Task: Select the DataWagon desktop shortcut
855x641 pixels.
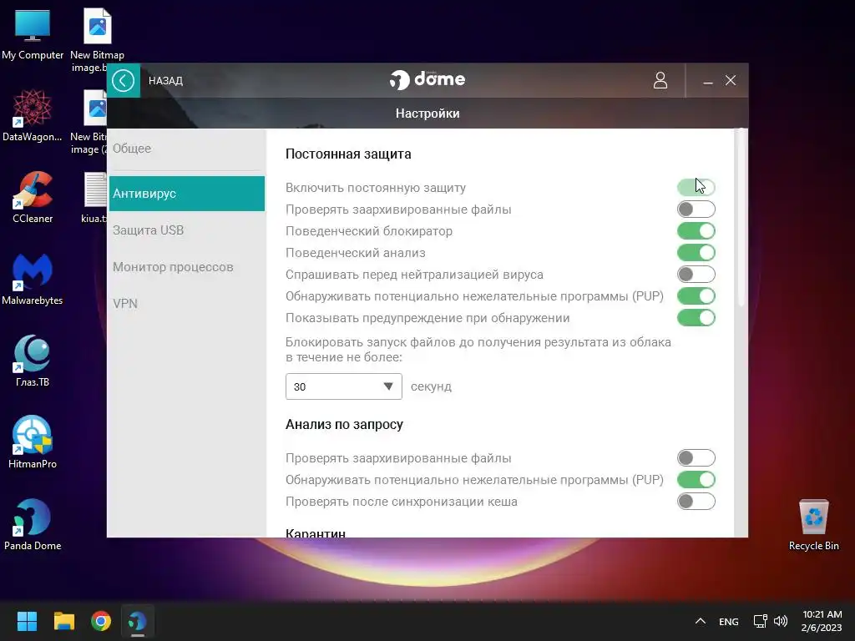Action: coord(33,115)
